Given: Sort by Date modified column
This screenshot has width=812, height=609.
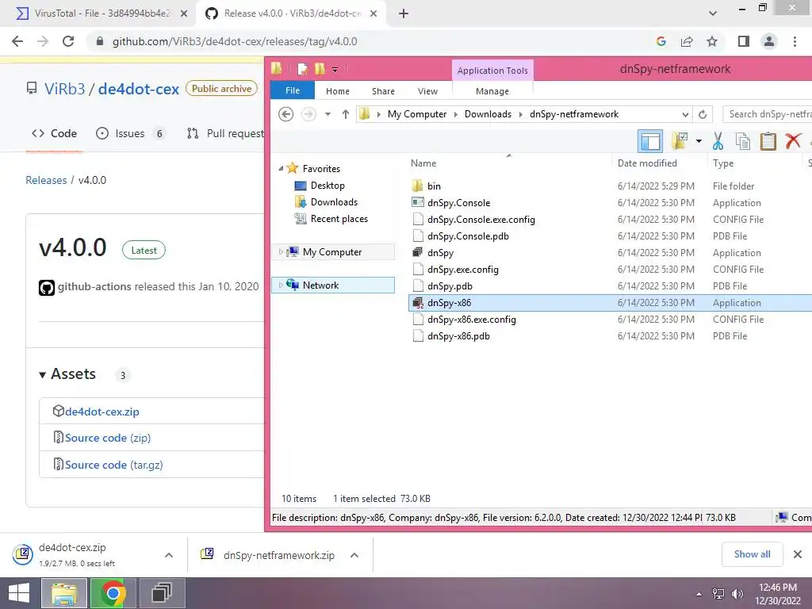Looking at the screenshot, I should pos(647,163).
